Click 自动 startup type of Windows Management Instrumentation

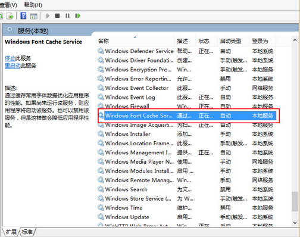(226, 152)
